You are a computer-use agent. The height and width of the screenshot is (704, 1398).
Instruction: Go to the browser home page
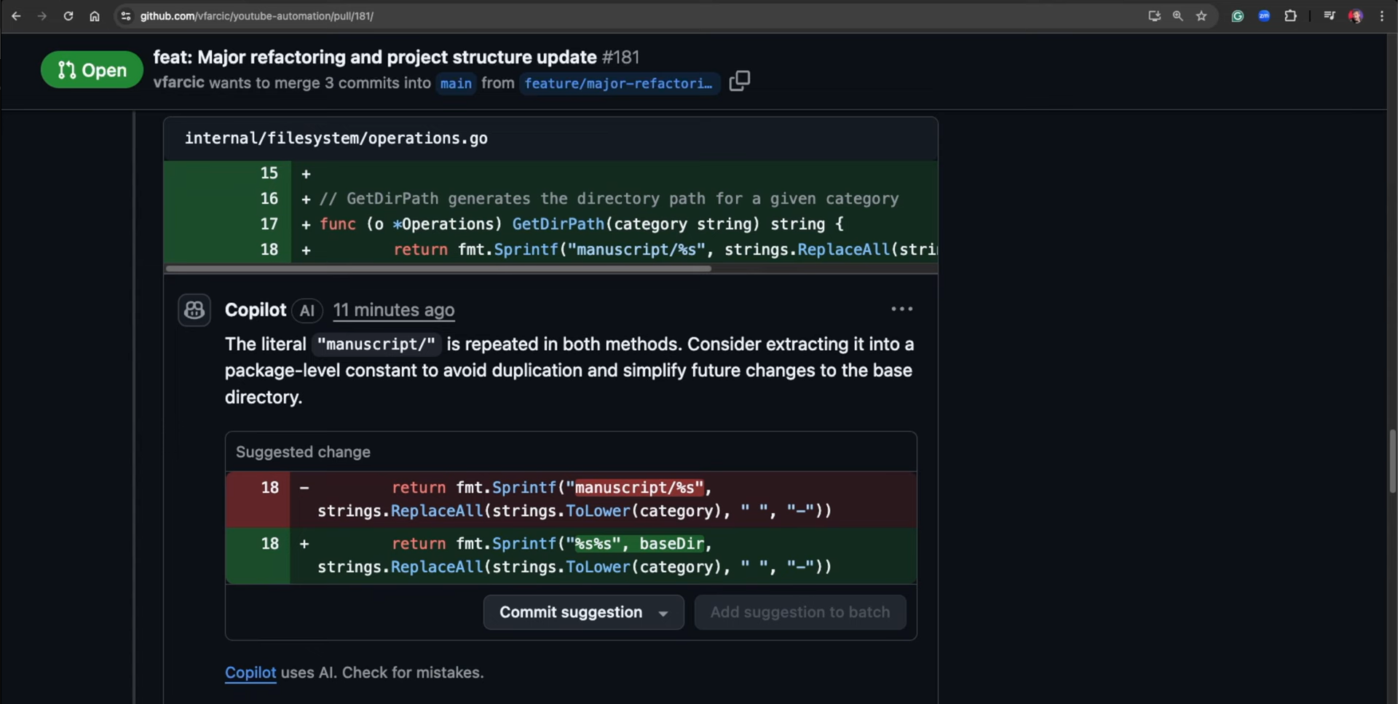pyautogui.click(x=95, y=16)
